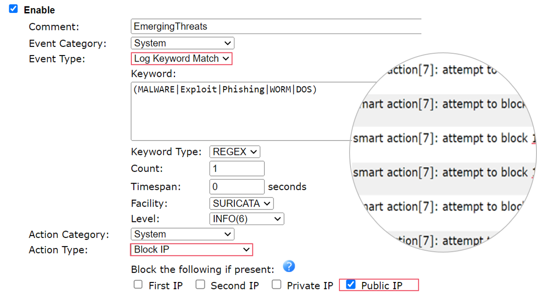Image resolution: width=537 pixels, height=293 pixels.
Task: Open the Action Category dropdown
Action: pyautogui.click(x=182, y=234)
